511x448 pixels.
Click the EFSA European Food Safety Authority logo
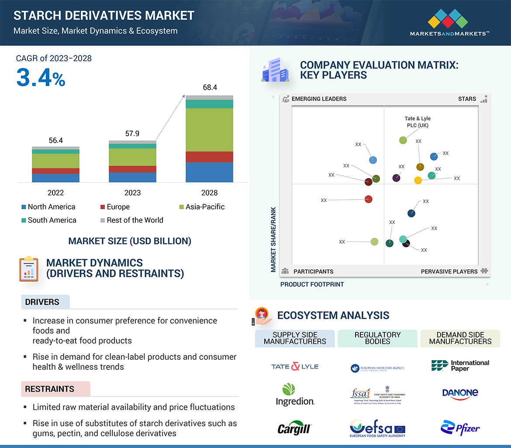point(377,428)
